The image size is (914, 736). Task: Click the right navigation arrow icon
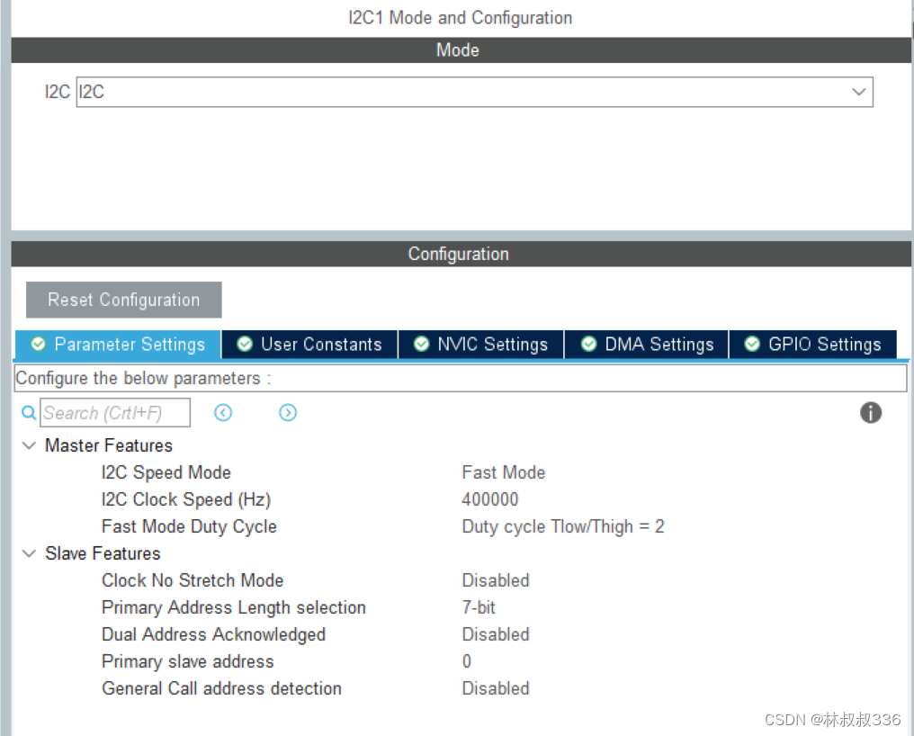(288, 412)
